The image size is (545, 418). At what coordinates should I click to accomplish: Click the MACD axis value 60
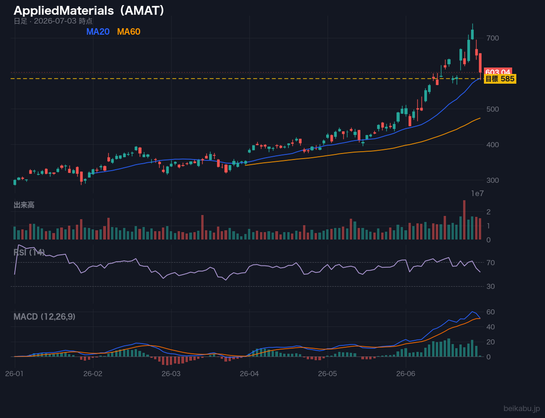[x=490, y=312]
